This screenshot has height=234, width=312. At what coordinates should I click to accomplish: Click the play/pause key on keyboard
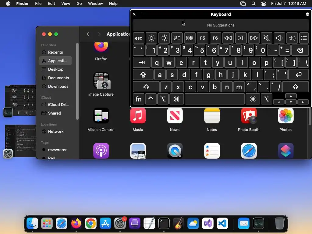tap(241, 38)
